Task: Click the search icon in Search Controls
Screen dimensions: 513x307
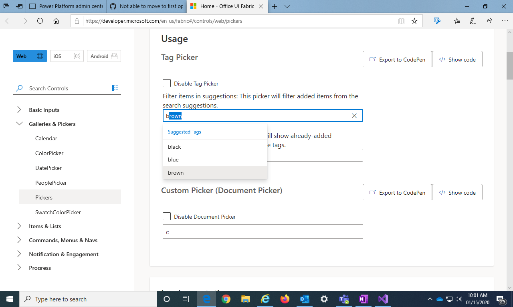Action: click(19, 88)
